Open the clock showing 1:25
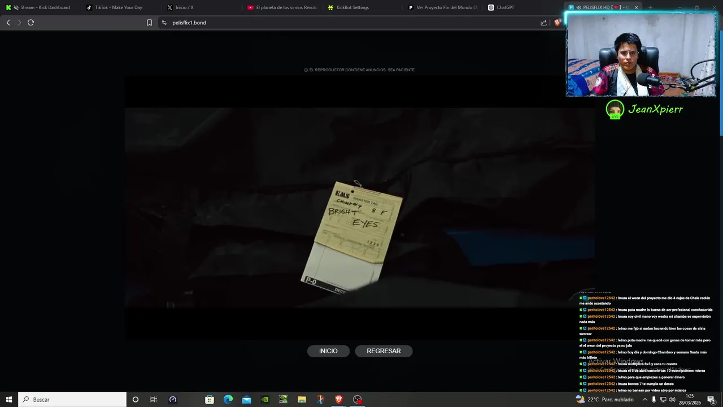 coord(689,400)
